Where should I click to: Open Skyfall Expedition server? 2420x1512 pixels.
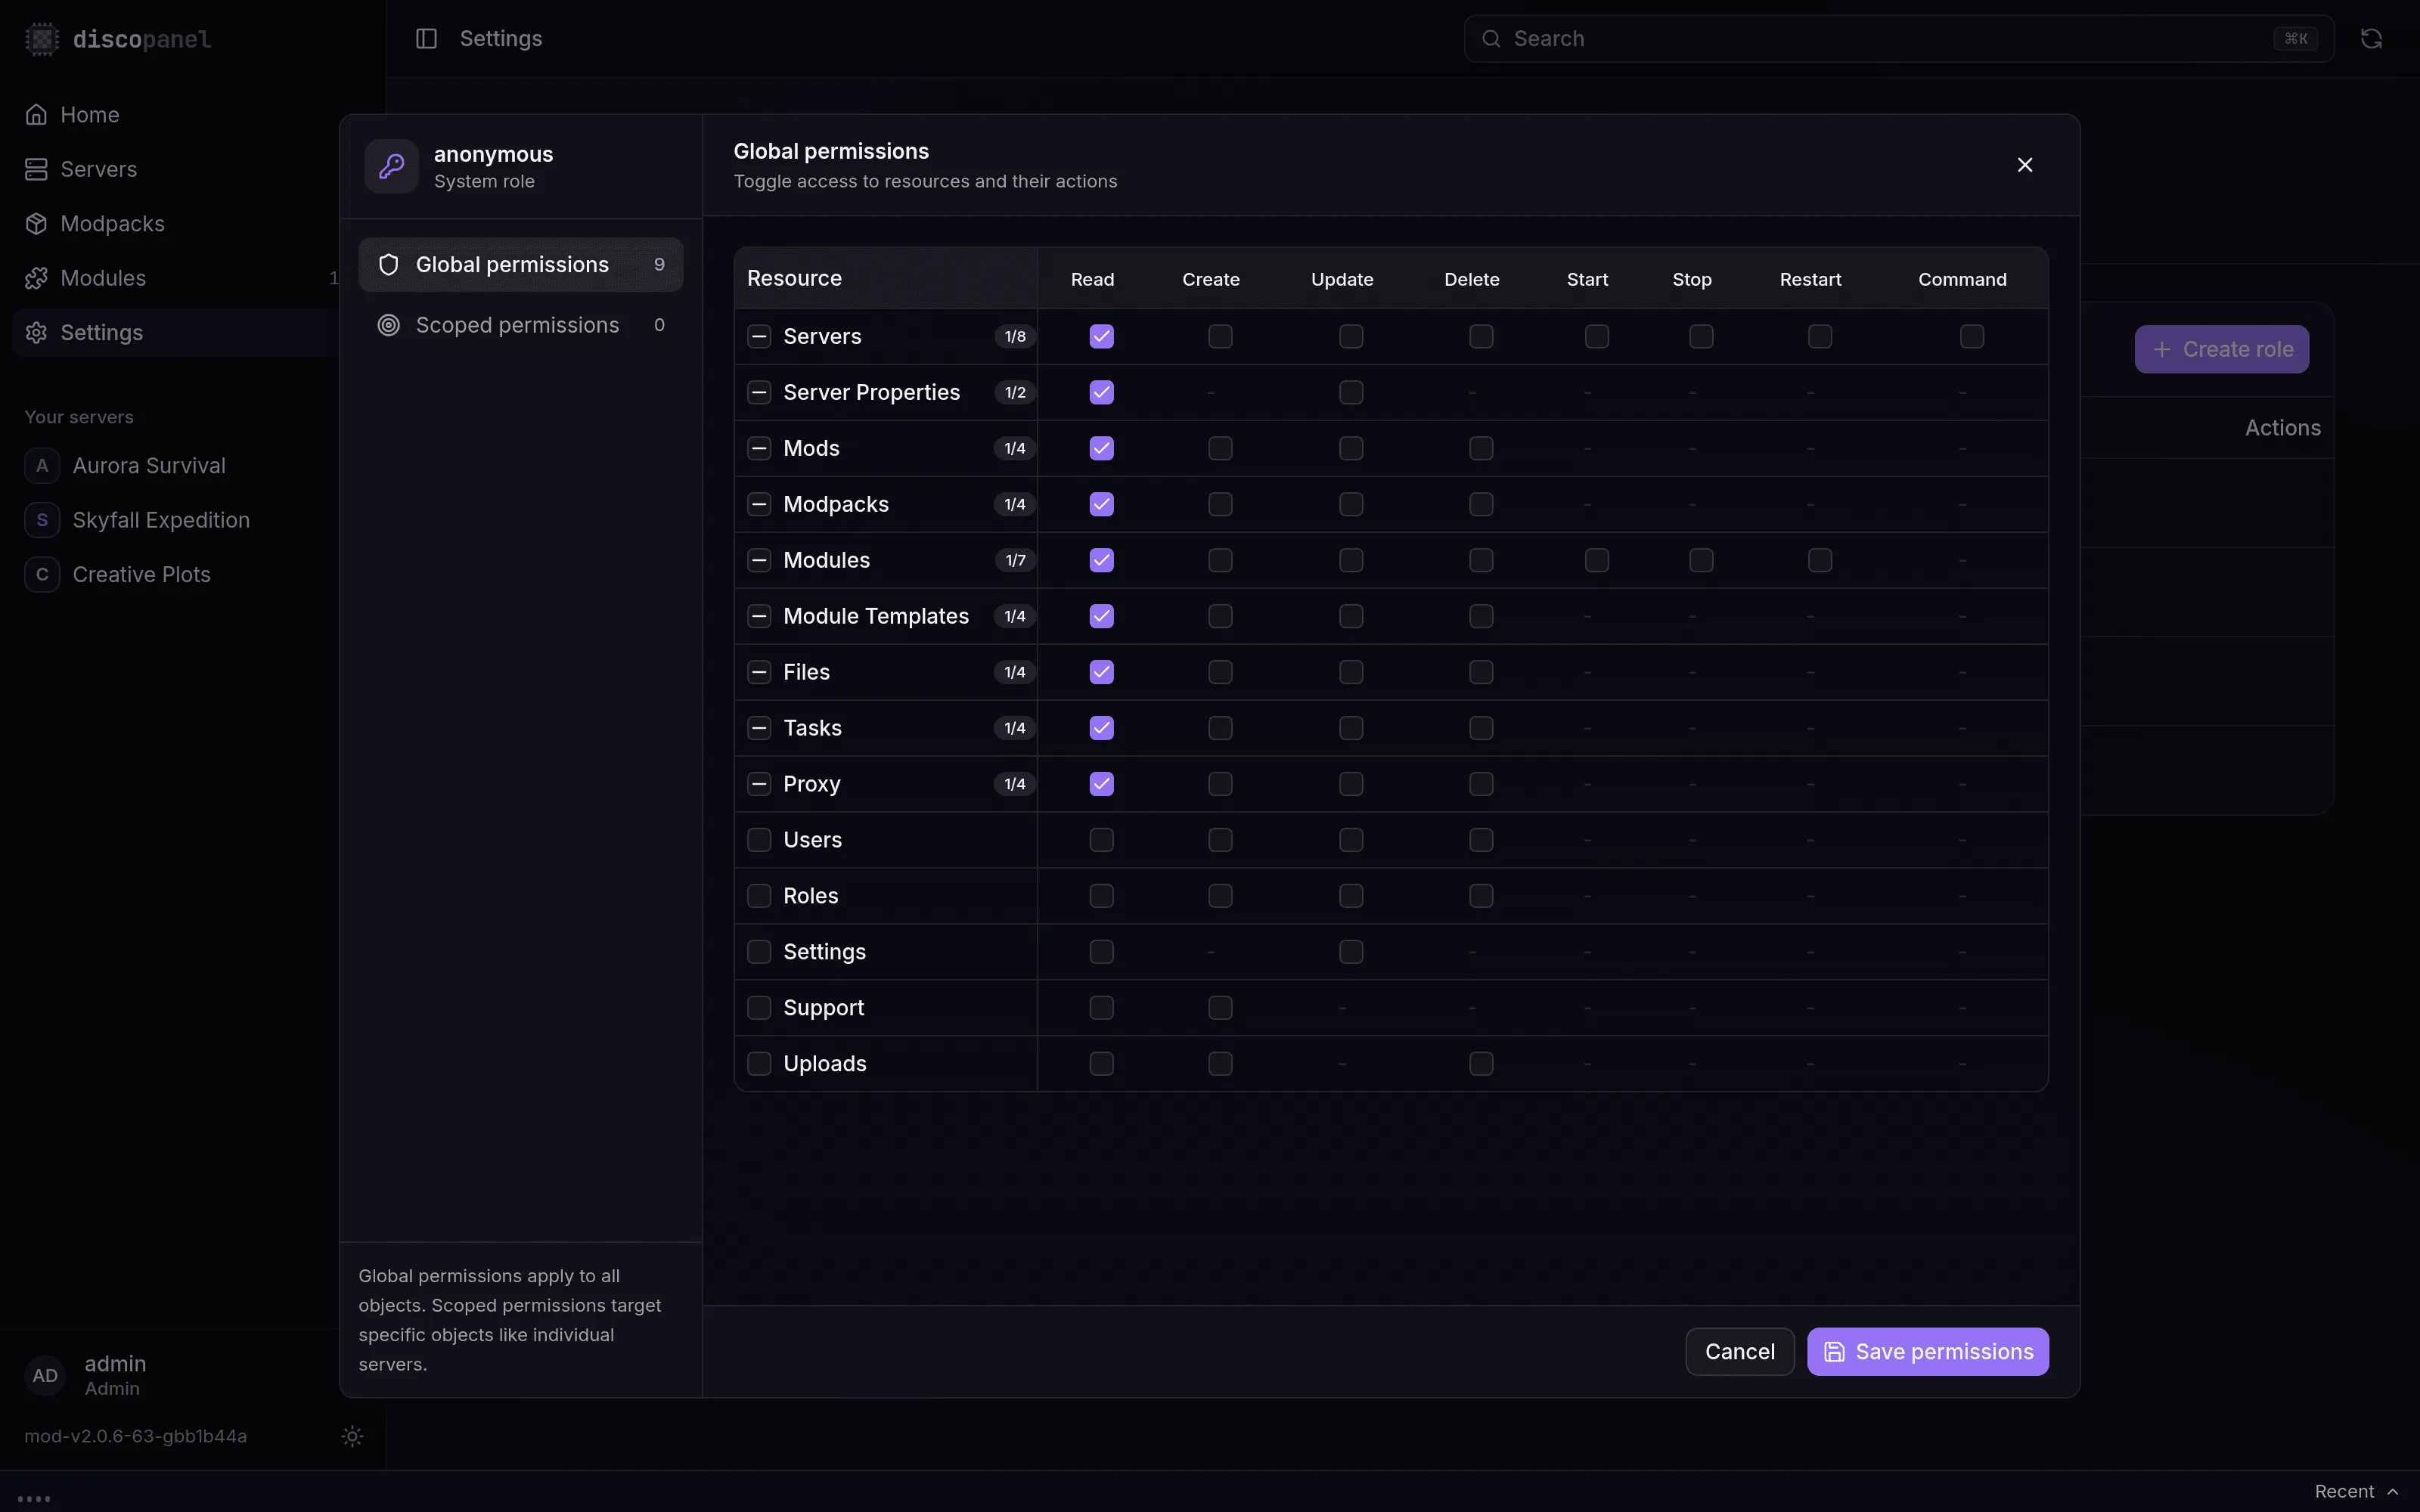(161, 520)
